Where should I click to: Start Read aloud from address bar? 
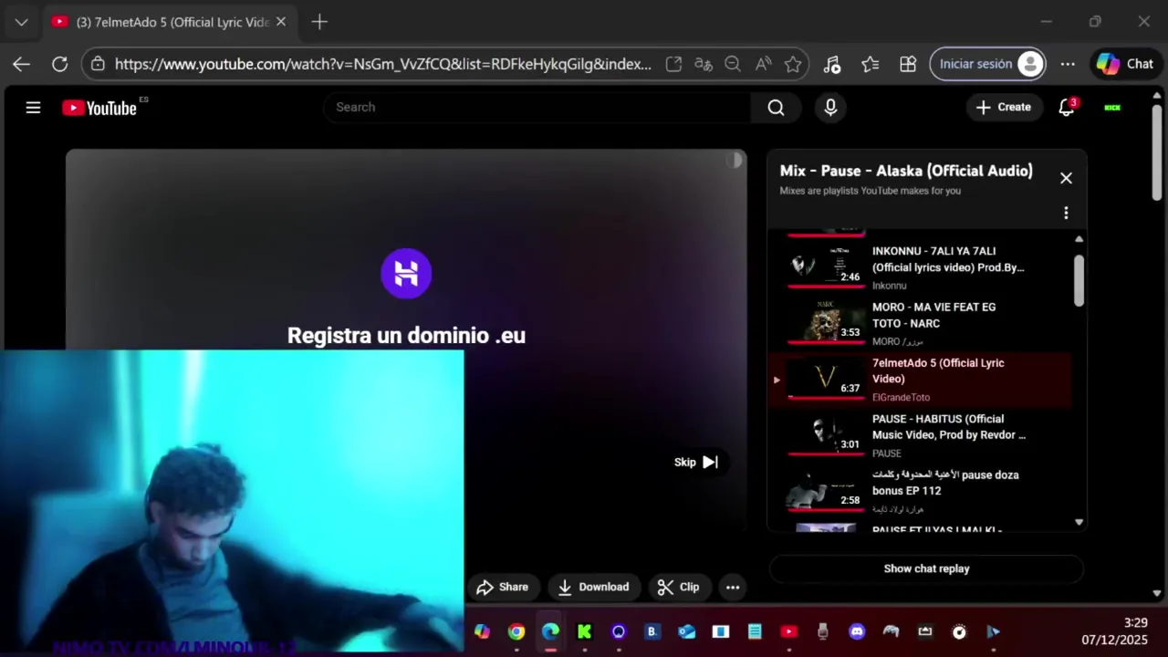coord(763,64)
